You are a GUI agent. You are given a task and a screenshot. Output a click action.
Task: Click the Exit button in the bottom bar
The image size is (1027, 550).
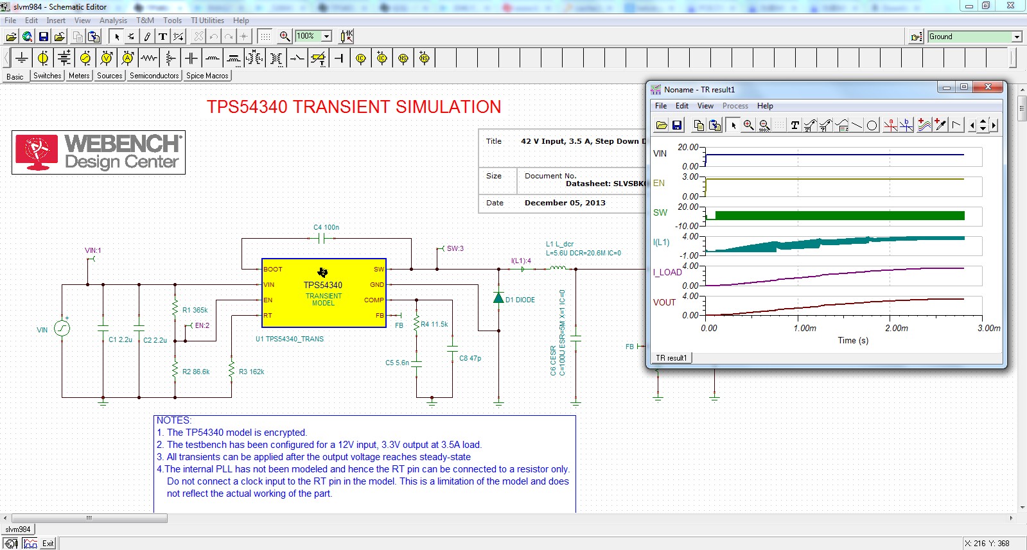pos(48,544)
